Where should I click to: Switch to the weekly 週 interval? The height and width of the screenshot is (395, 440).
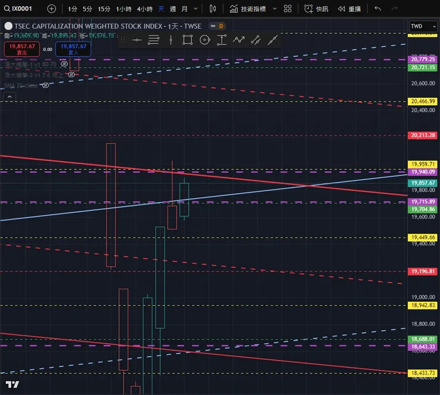pyautogui.click(x=173, y=9)
